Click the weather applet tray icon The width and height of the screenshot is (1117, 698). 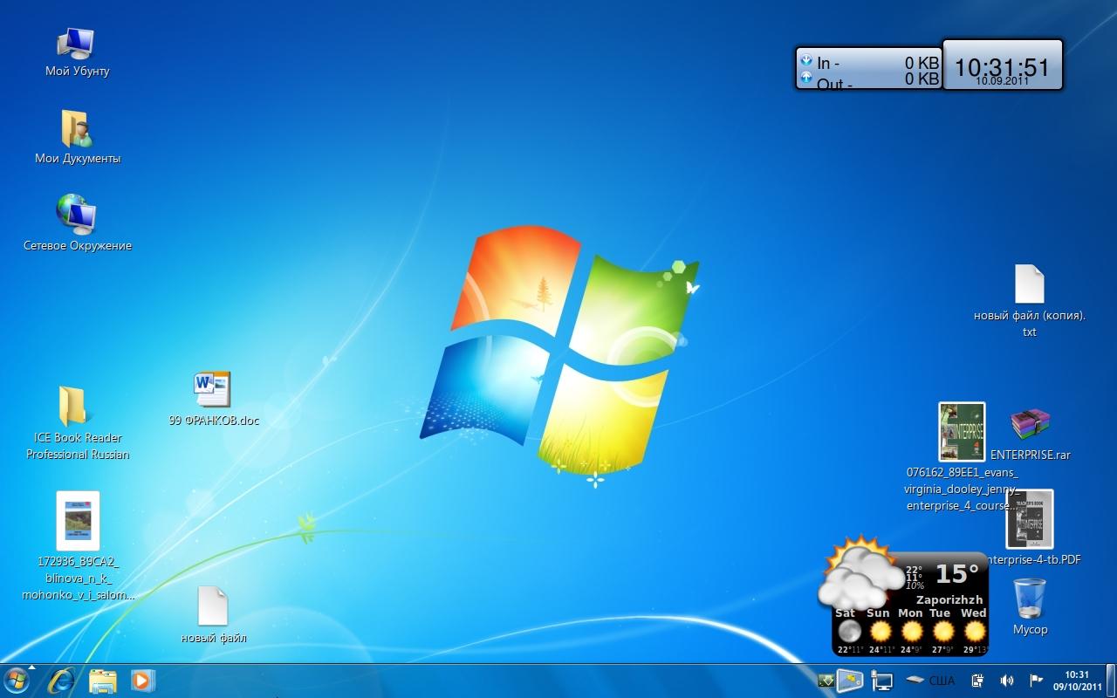(x=850, y=681)
